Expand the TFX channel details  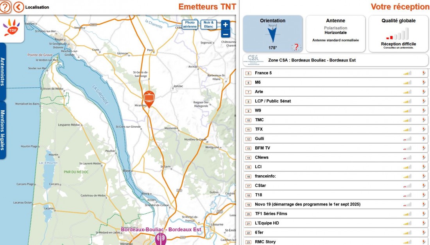[424, 129]
